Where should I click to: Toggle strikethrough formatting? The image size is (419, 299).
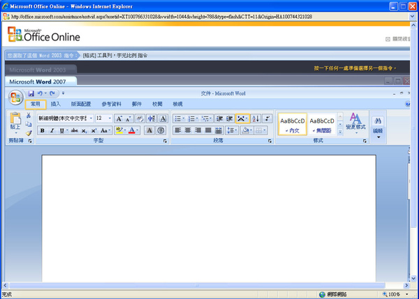(75, 130)
